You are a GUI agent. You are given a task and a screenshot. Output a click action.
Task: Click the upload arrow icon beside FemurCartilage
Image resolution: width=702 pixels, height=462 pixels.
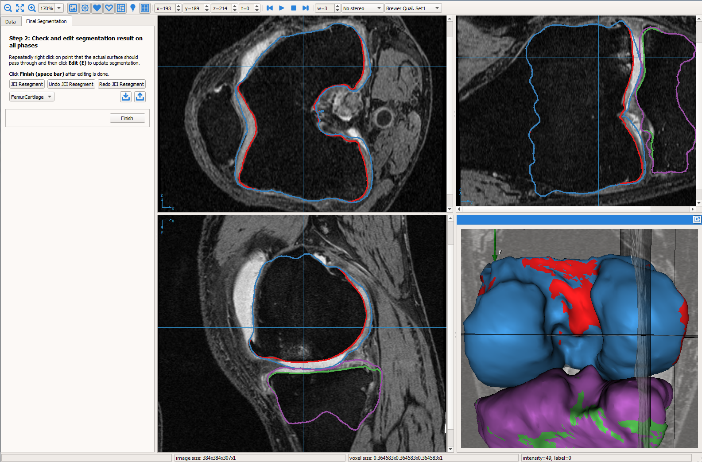[140, 97]
